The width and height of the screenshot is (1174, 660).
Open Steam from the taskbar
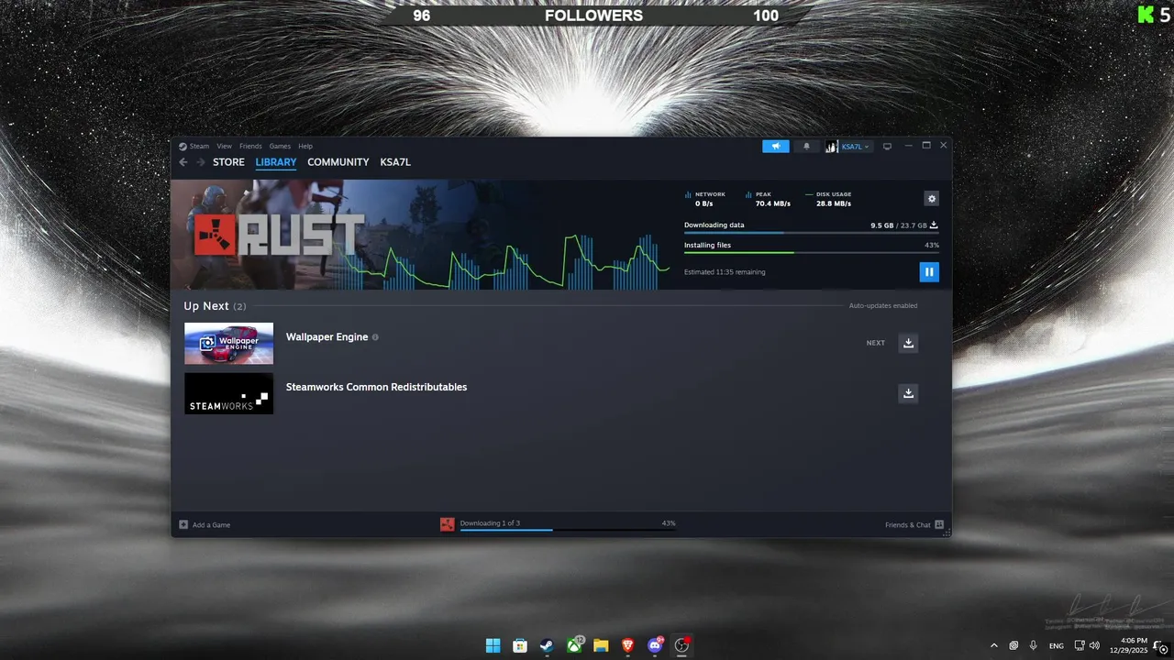[x=547, y=645]
